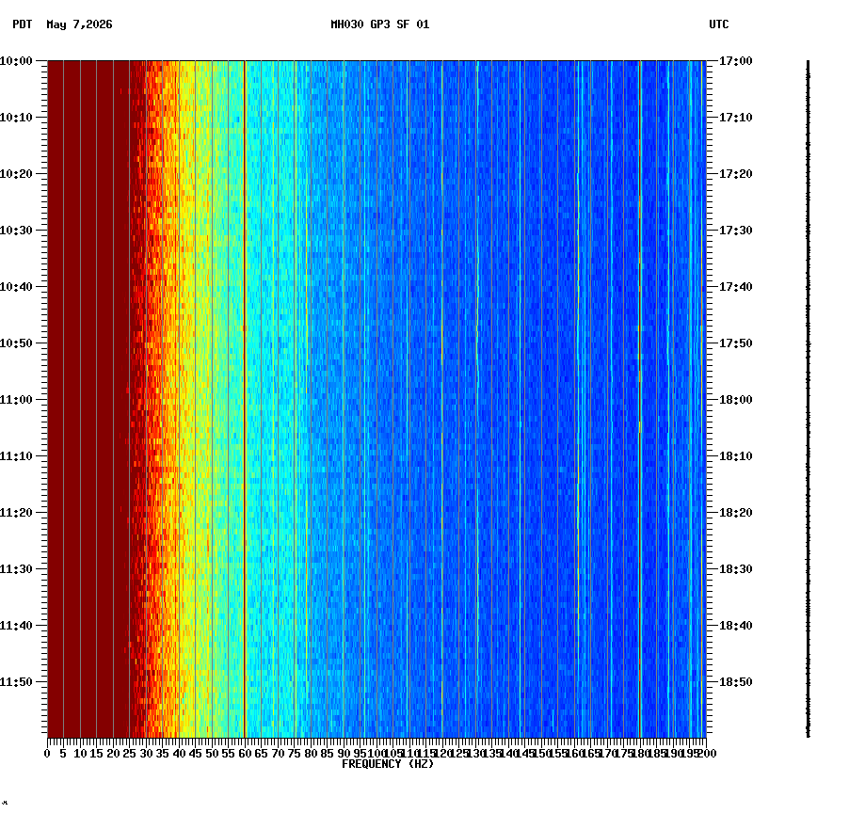Click the date May 7,2026

pyautogui.click(x=79, y=24)
